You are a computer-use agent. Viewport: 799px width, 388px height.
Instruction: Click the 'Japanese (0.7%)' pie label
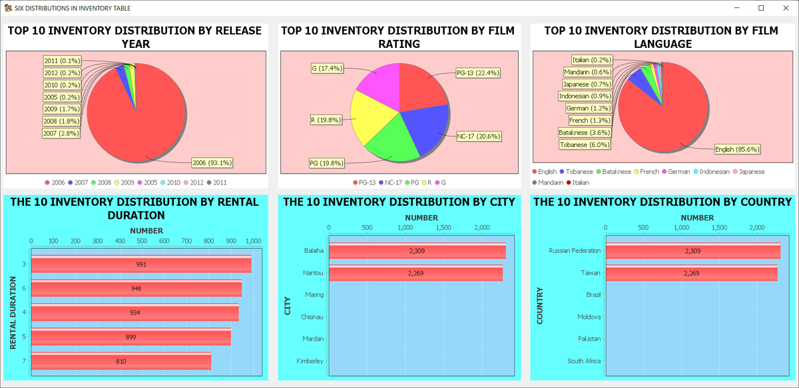point(587,84)
